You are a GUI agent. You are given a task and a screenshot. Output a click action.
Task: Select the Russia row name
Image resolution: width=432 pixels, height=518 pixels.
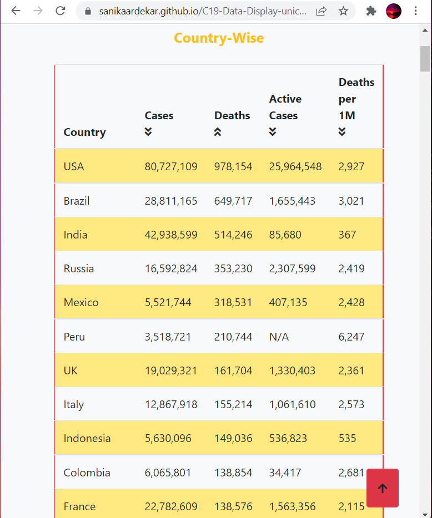[x=79, y=268]
